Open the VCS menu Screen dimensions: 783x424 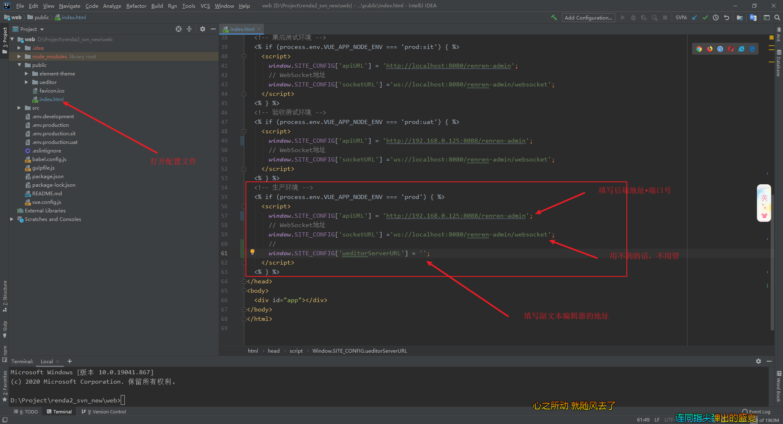coord(205,6)
